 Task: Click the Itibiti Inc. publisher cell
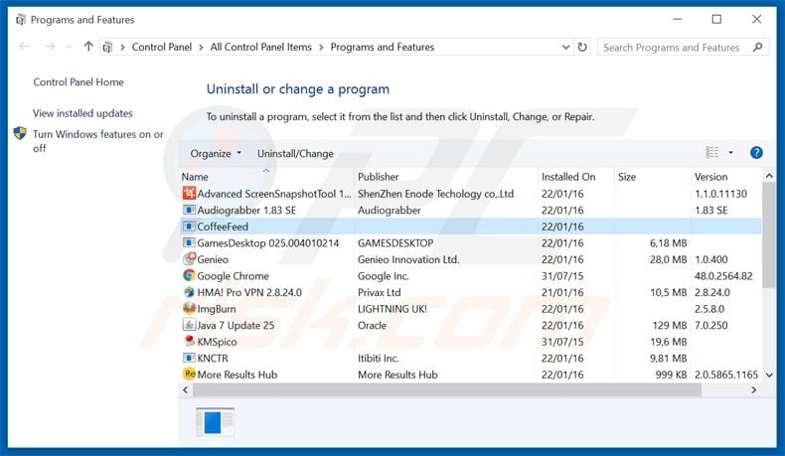point(378,359)
